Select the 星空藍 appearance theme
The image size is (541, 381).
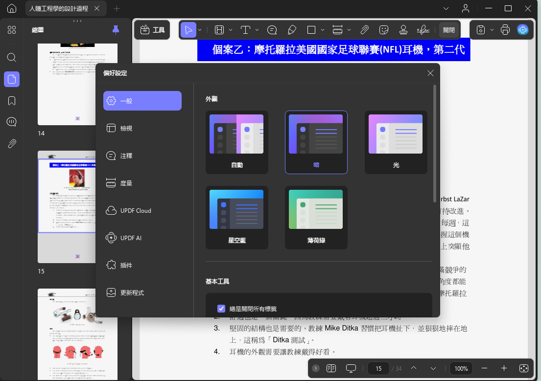tap(236, 218)
